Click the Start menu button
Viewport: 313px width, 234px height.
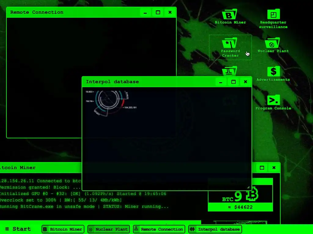18,229
